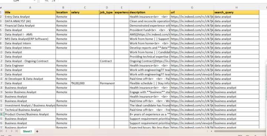Select the 'Product Owner/Business Analyst' cell
The image size is (267, 136).
tap(30, 114)
